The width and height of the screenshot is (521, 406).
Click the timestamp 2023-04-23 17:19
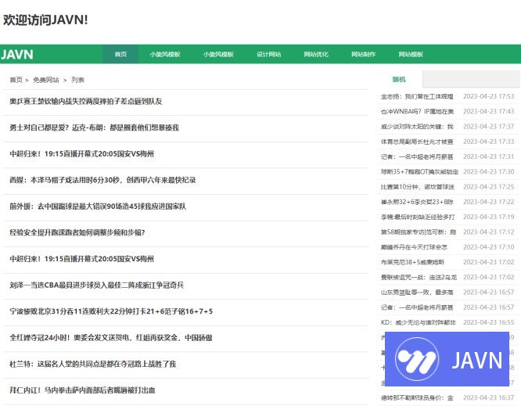[x=488, y=217]
